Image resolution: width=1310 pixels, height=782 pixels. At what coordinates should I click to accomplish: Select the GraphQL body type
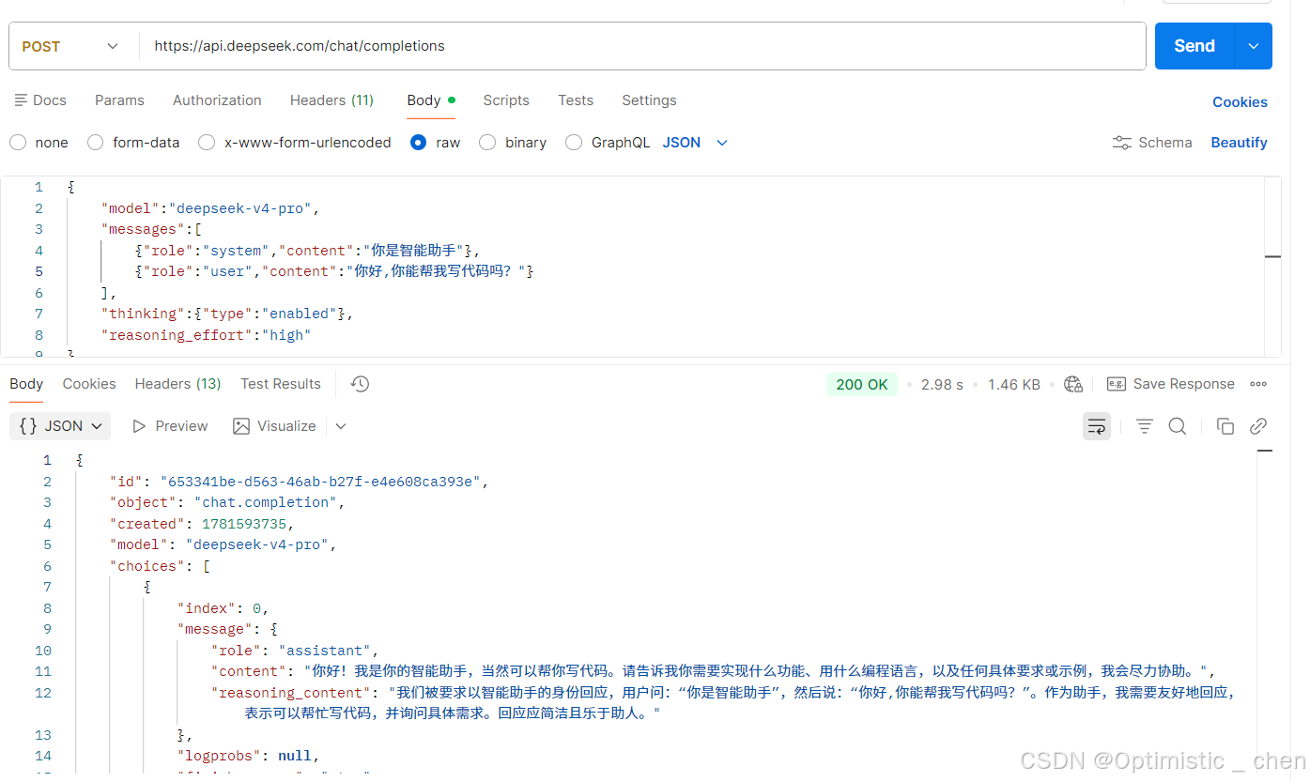[x=574, y=143]
